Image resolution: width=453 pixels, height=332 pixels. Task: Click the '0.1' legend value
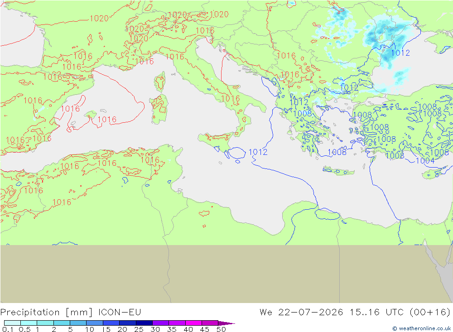tap(8, 329)
